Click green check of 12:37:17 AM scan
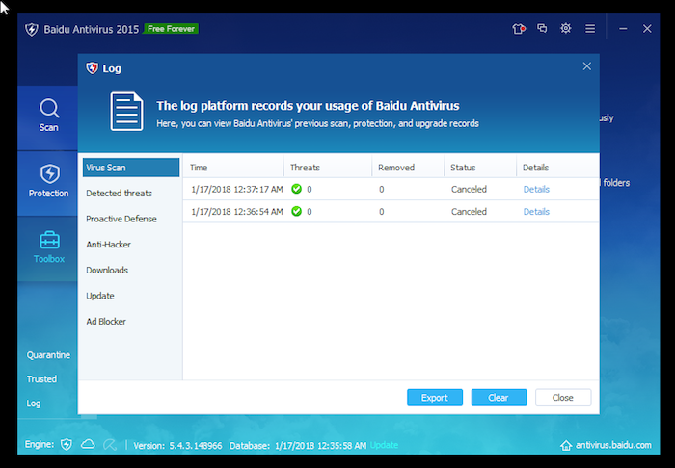This screenshot has height=468, width=675. (x=296, y=189)
